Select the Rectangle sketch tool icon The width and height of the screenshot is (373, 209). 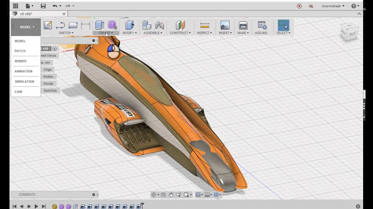click(x=73, y=25)
